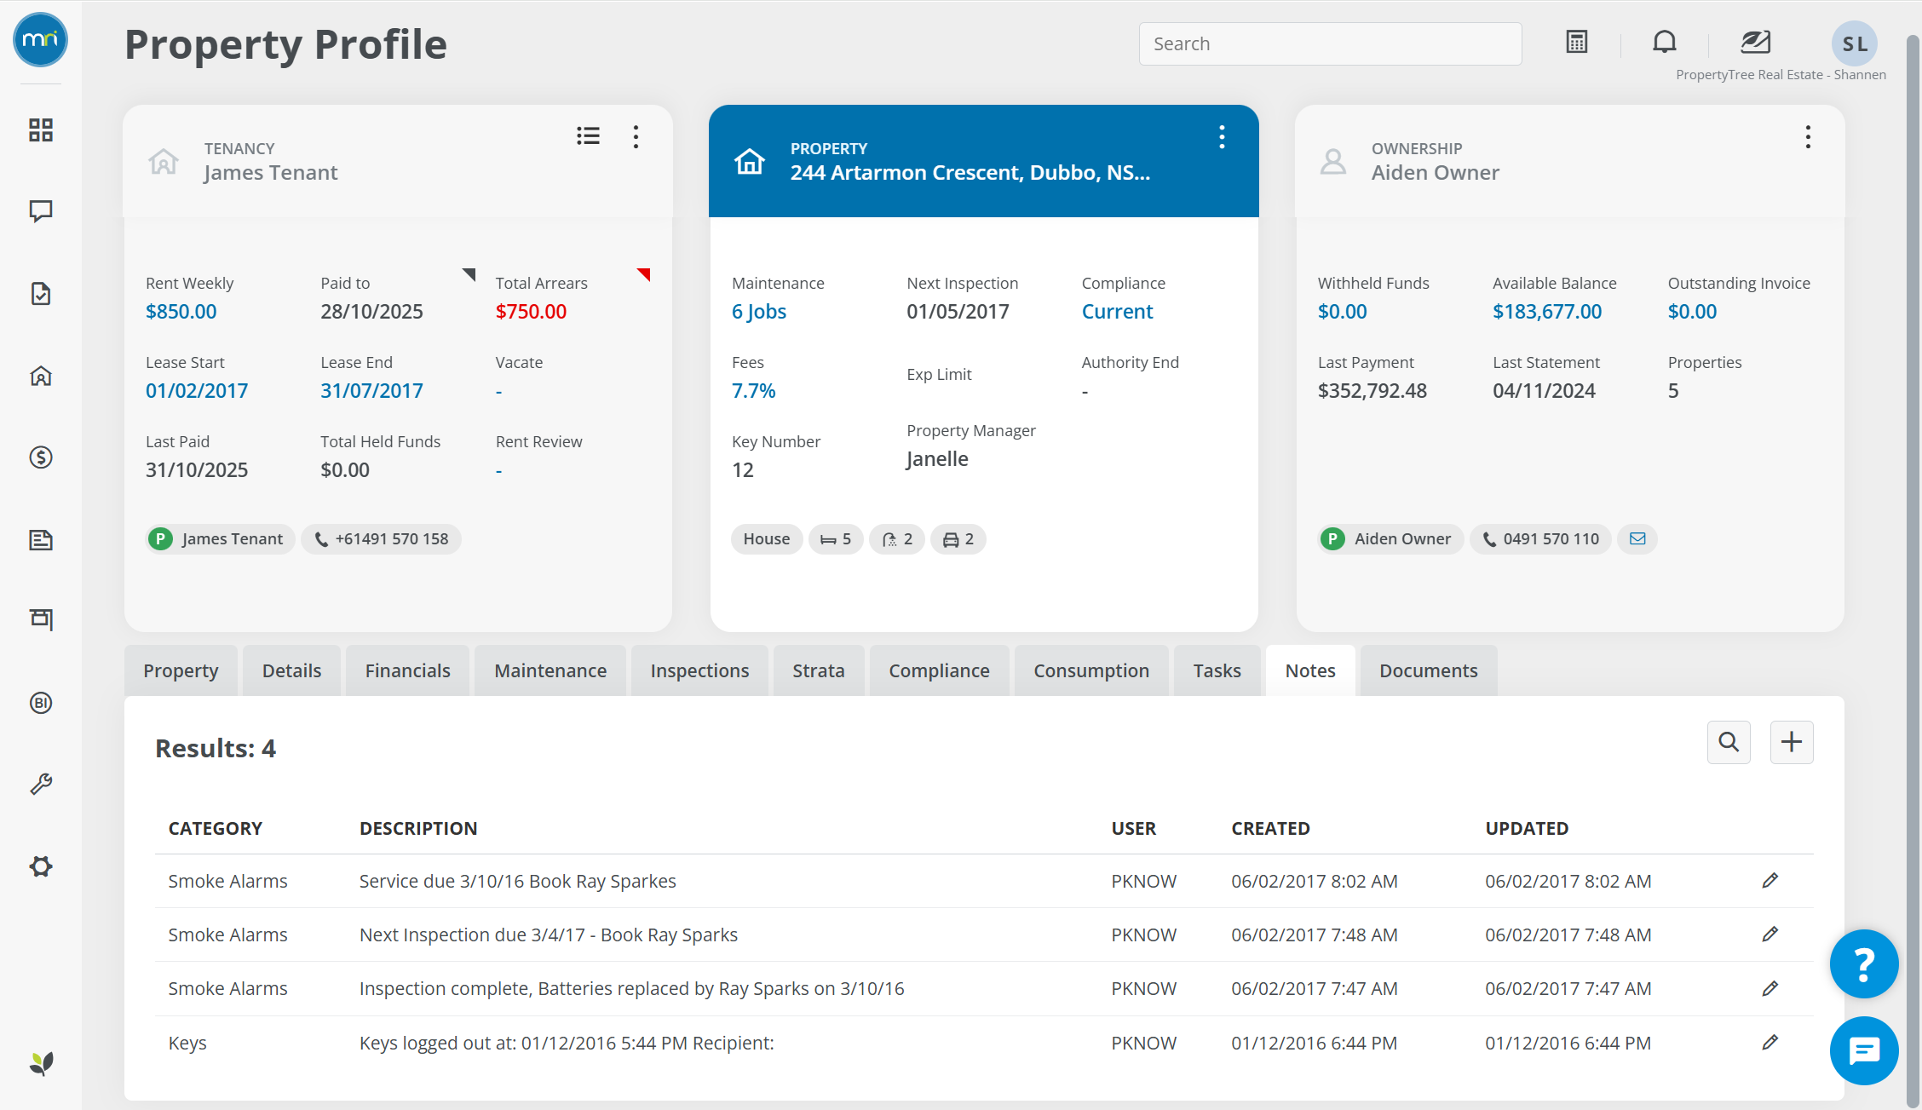Open the wrench maintenance sidebar icon
This screenshot has height=1110, width=1922.
(x=41, y=784)
